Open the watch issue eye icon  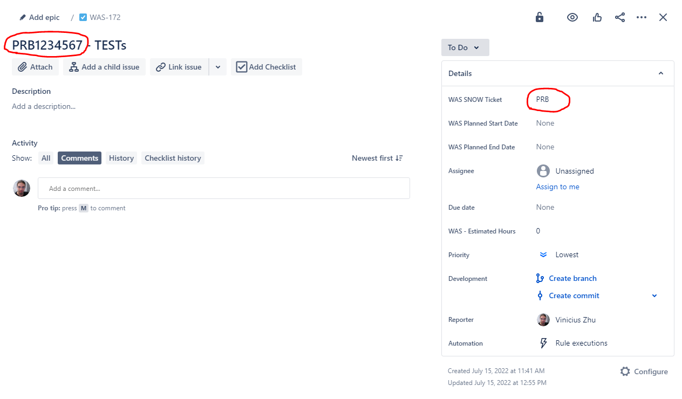coord(572,17)
